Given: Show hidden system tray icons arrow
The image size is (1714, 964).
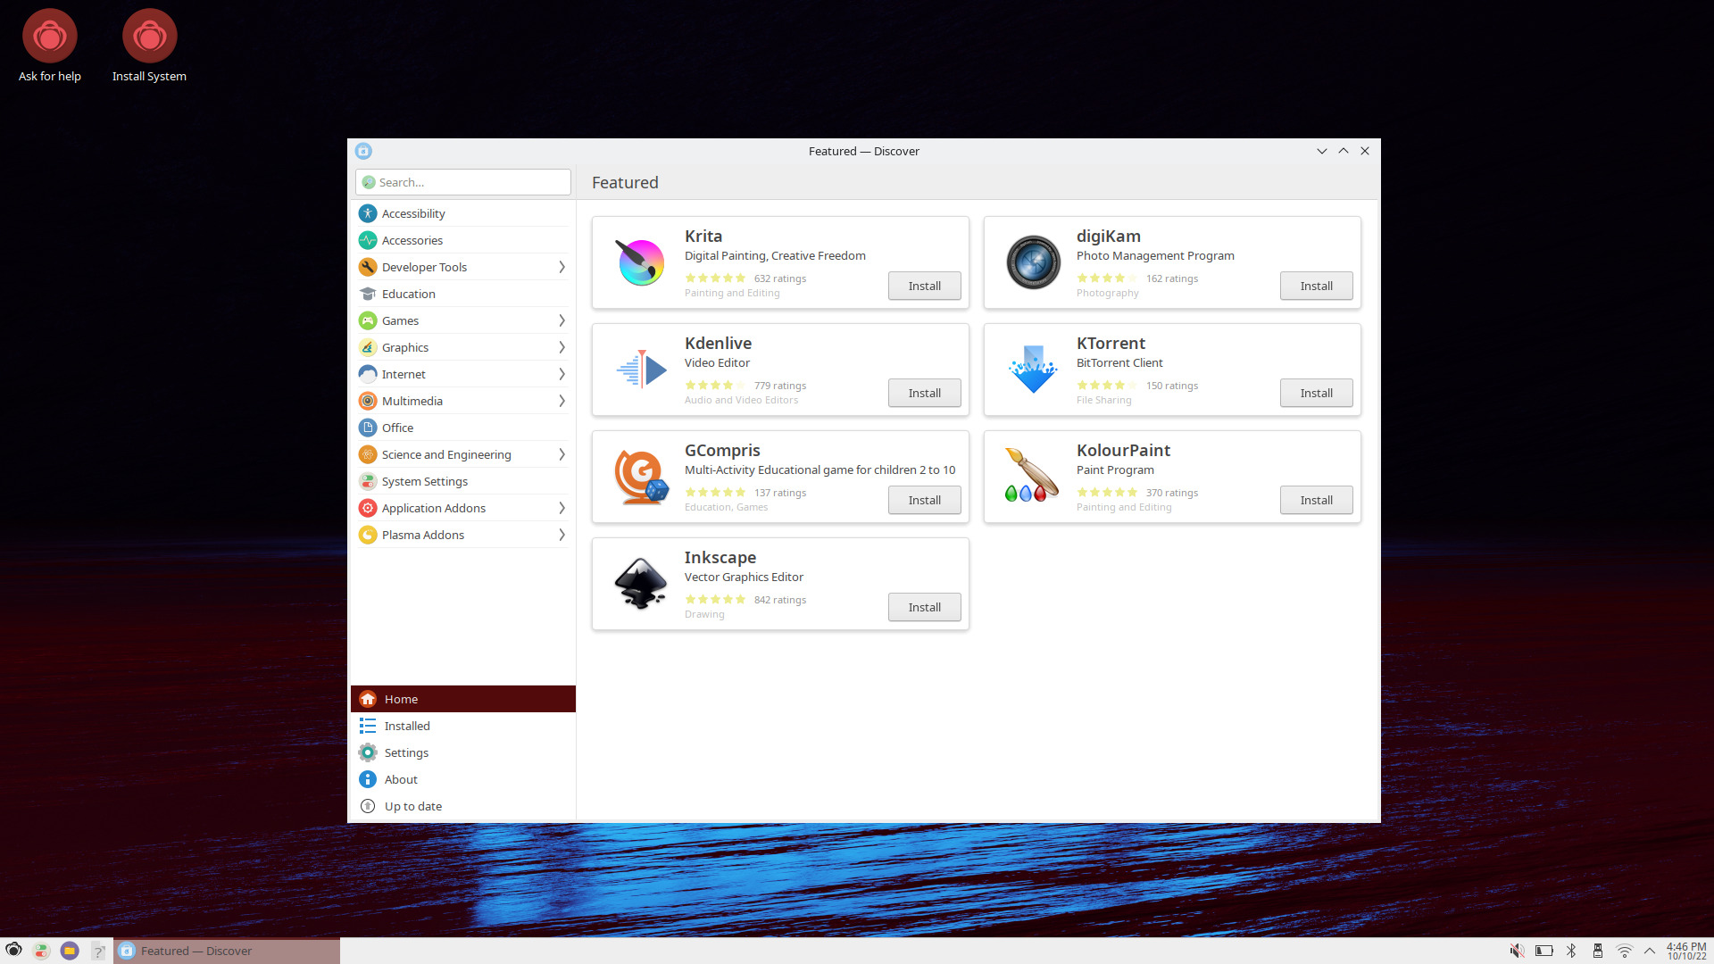Looking at the screenshot, I should coord(1650,951).
